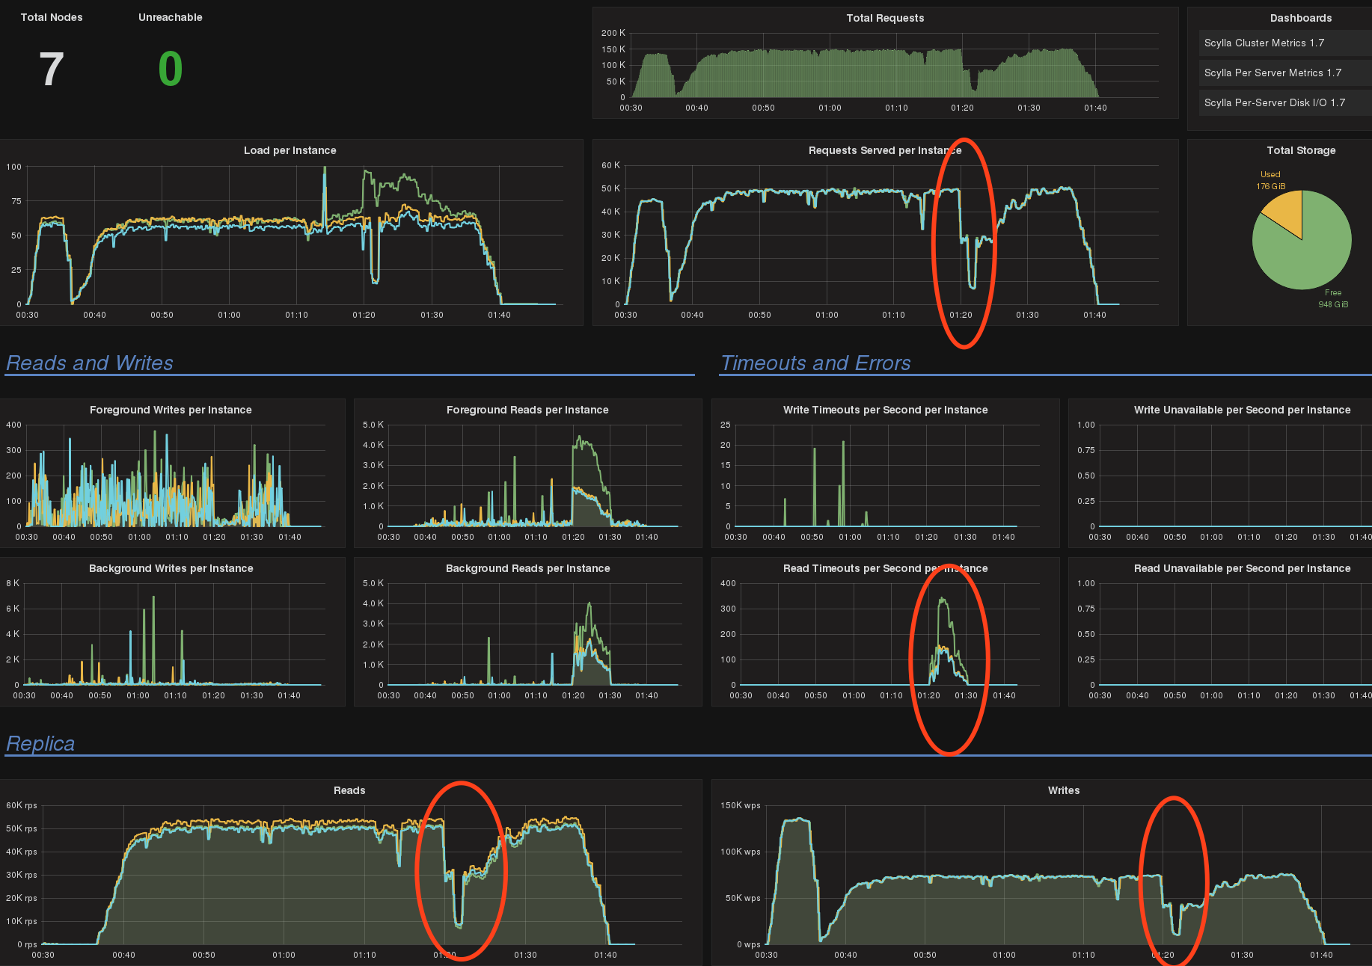Click the Unreachable nodes value 0

[171, 70]
